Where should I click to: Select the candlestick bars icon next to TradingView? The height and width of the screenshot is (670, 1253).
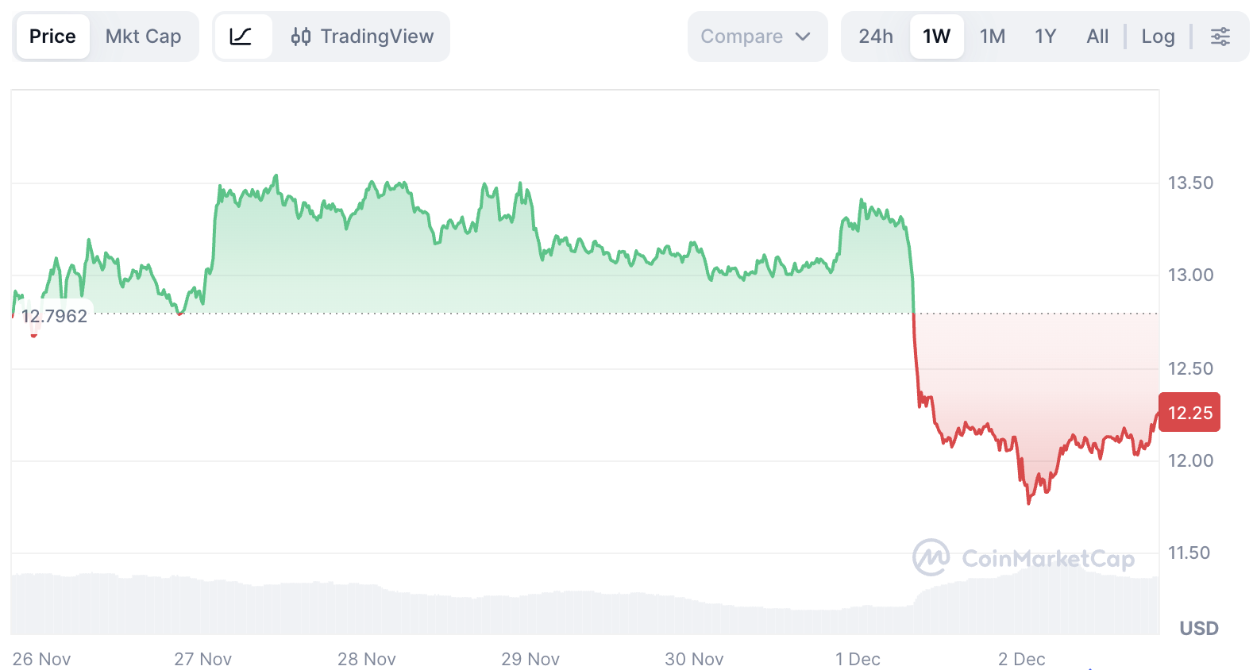[303, 36]
